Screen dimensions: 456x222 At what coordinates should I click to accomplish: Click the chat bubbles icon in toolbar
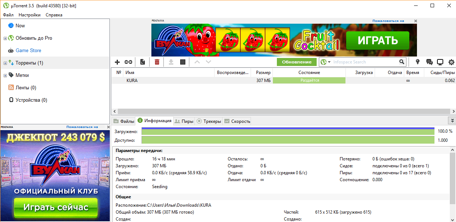(429, 62)
